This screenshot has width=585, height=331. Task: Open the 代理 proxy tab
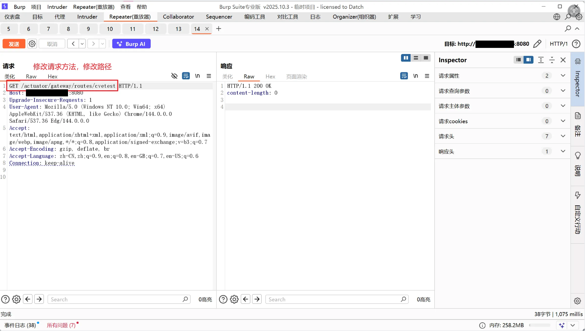(x=60, y=17)
